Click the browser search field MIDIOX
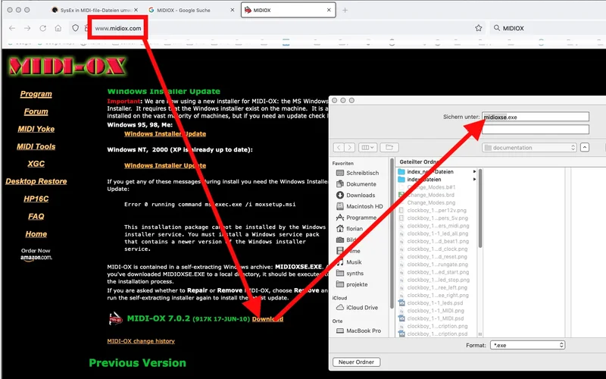The width and height of the screenshot is (606, 379). pos(548,28)
